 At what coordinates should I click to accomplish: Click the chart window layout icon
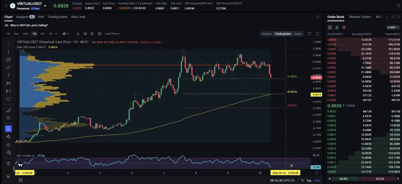pyautogui.click(x=309, y=34)
